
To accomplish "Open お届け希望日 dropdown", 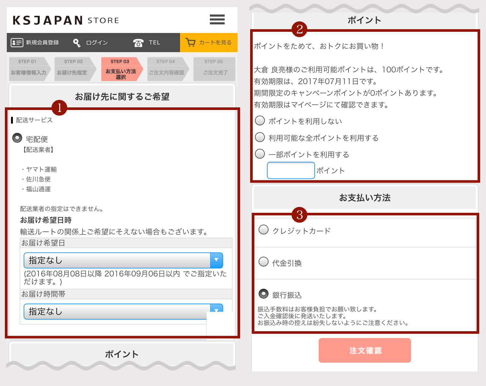I will coord(123,260).
